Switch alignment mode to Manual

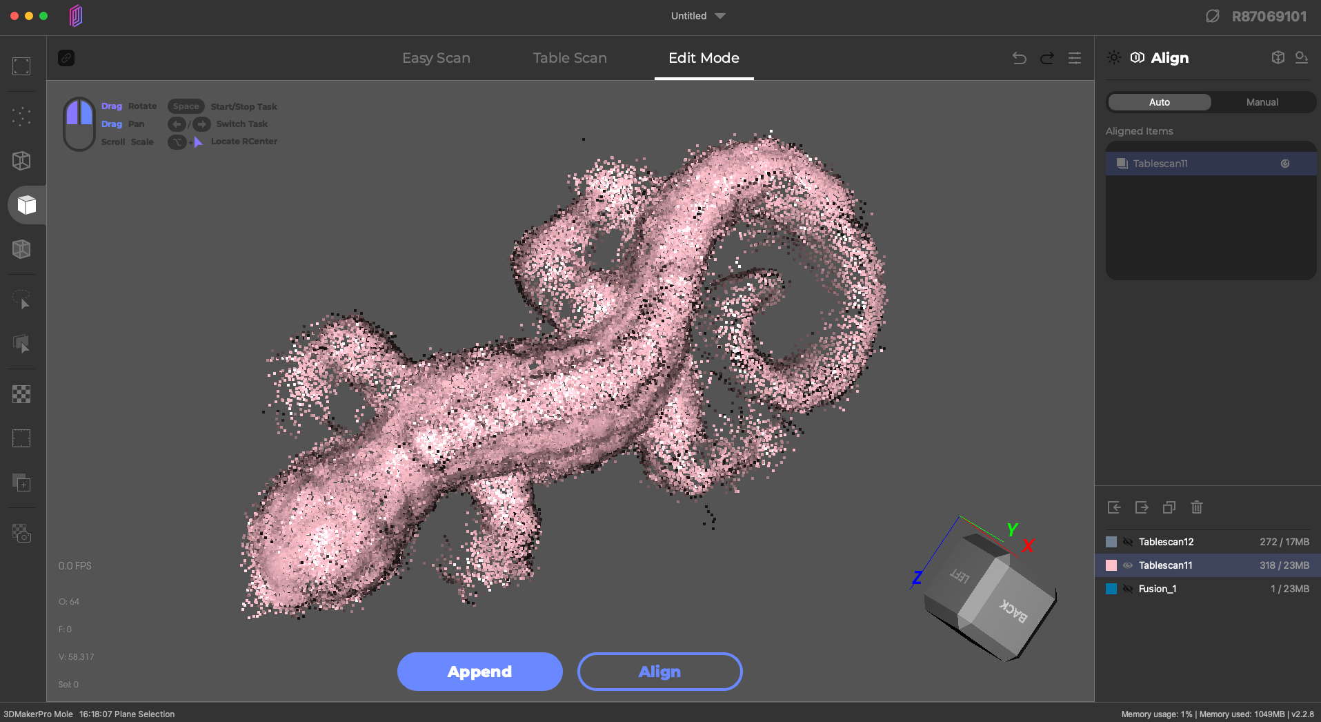pos(1262,102)
